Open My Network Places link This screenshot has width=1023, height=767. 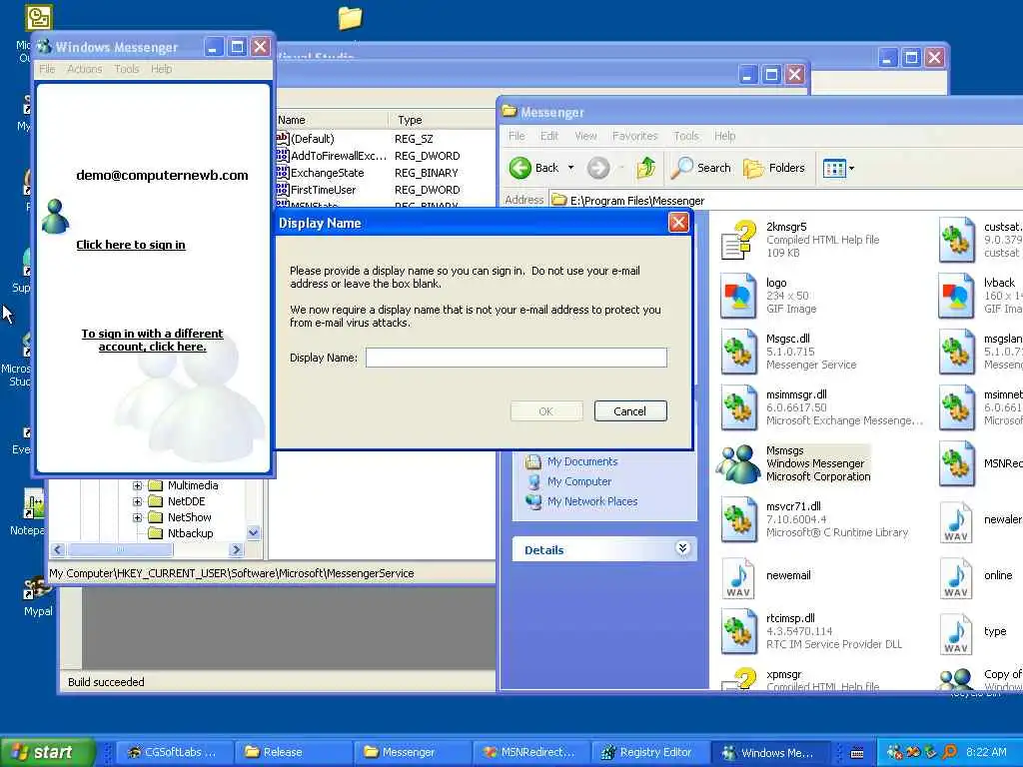point(591,501)
